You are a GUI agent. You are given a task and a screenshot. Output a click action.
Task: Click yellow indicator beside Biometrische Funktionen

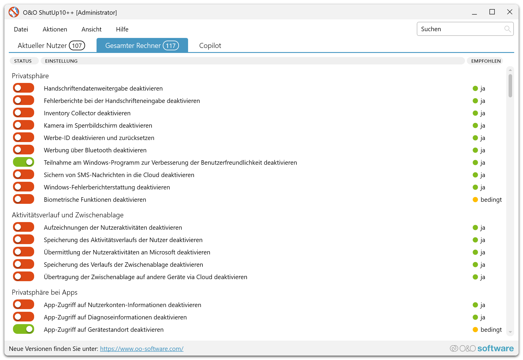[x=475, y=200]
